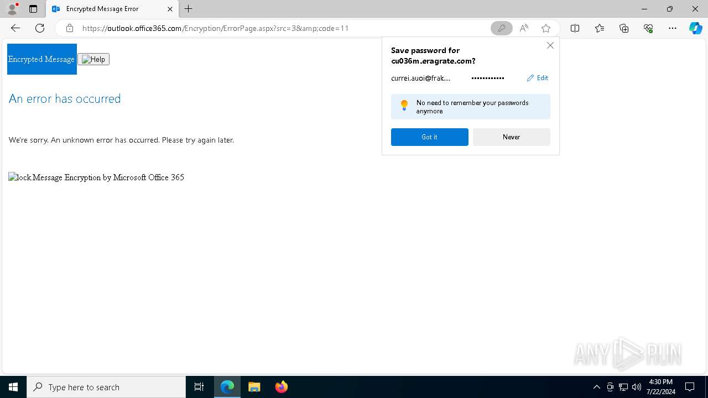Screen dimensions: 708x398
Task: Open the Favorites list icon
Action: (x=600, y=28)
